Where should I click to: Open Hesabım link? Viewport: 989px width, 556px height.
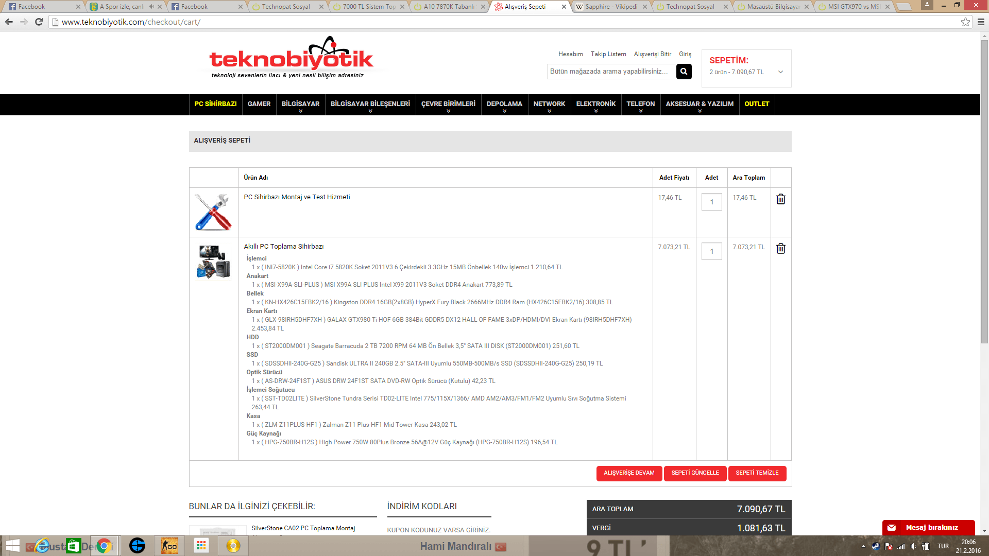pos(570,54)
